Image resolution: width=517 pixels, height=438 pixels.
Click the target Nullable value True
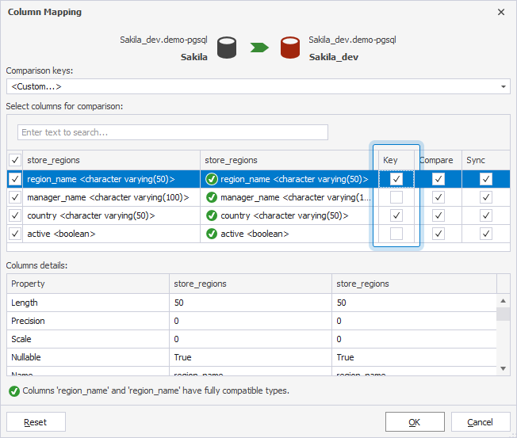coord(345,357)
